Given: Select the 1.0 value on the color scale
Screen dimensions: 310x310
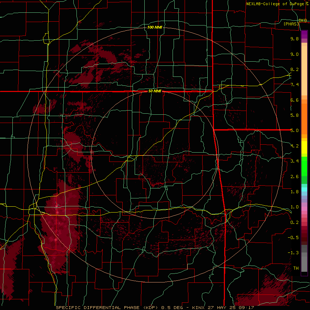Looking at the screenshot, I should tap(294, 207).
